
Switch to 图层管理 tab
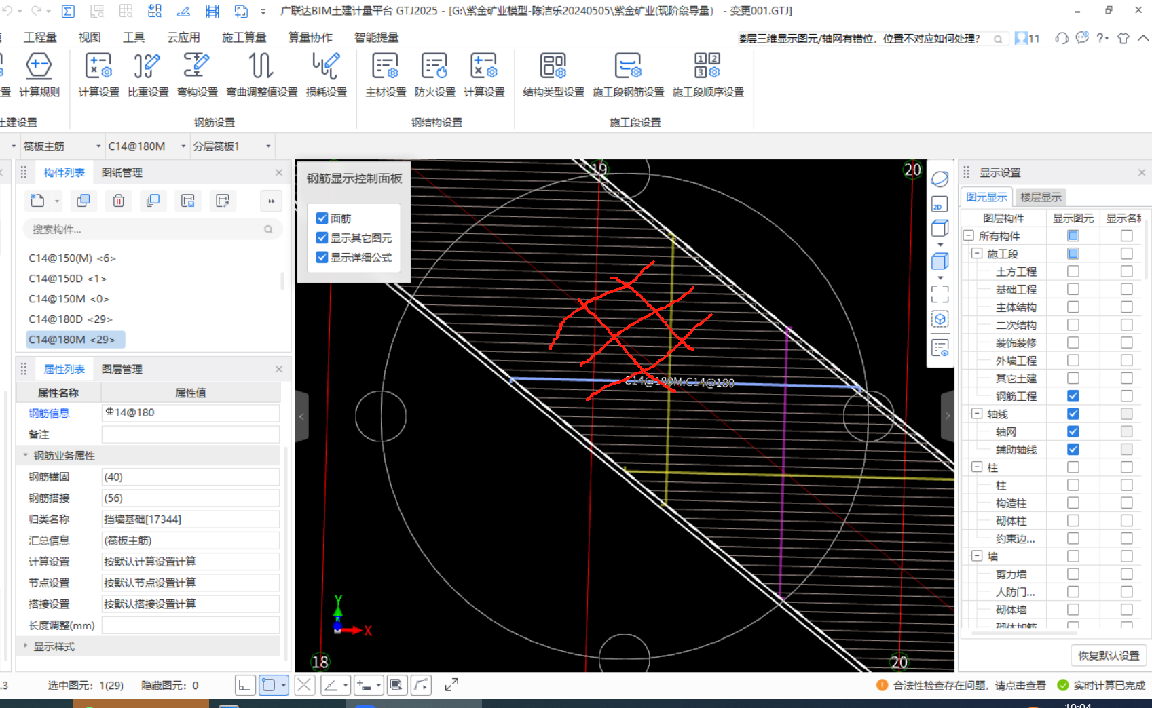(x=122, y=370)
